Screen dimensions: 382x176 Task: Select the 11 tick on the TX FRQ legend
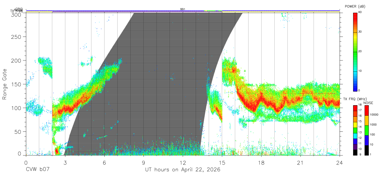click(x=360, y=143)
